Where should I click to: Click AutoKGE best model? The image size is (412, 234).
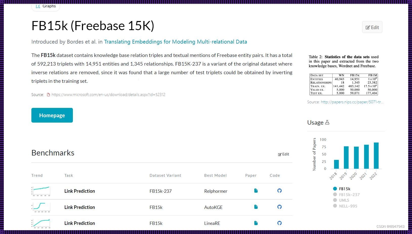[x=213, y=207]
